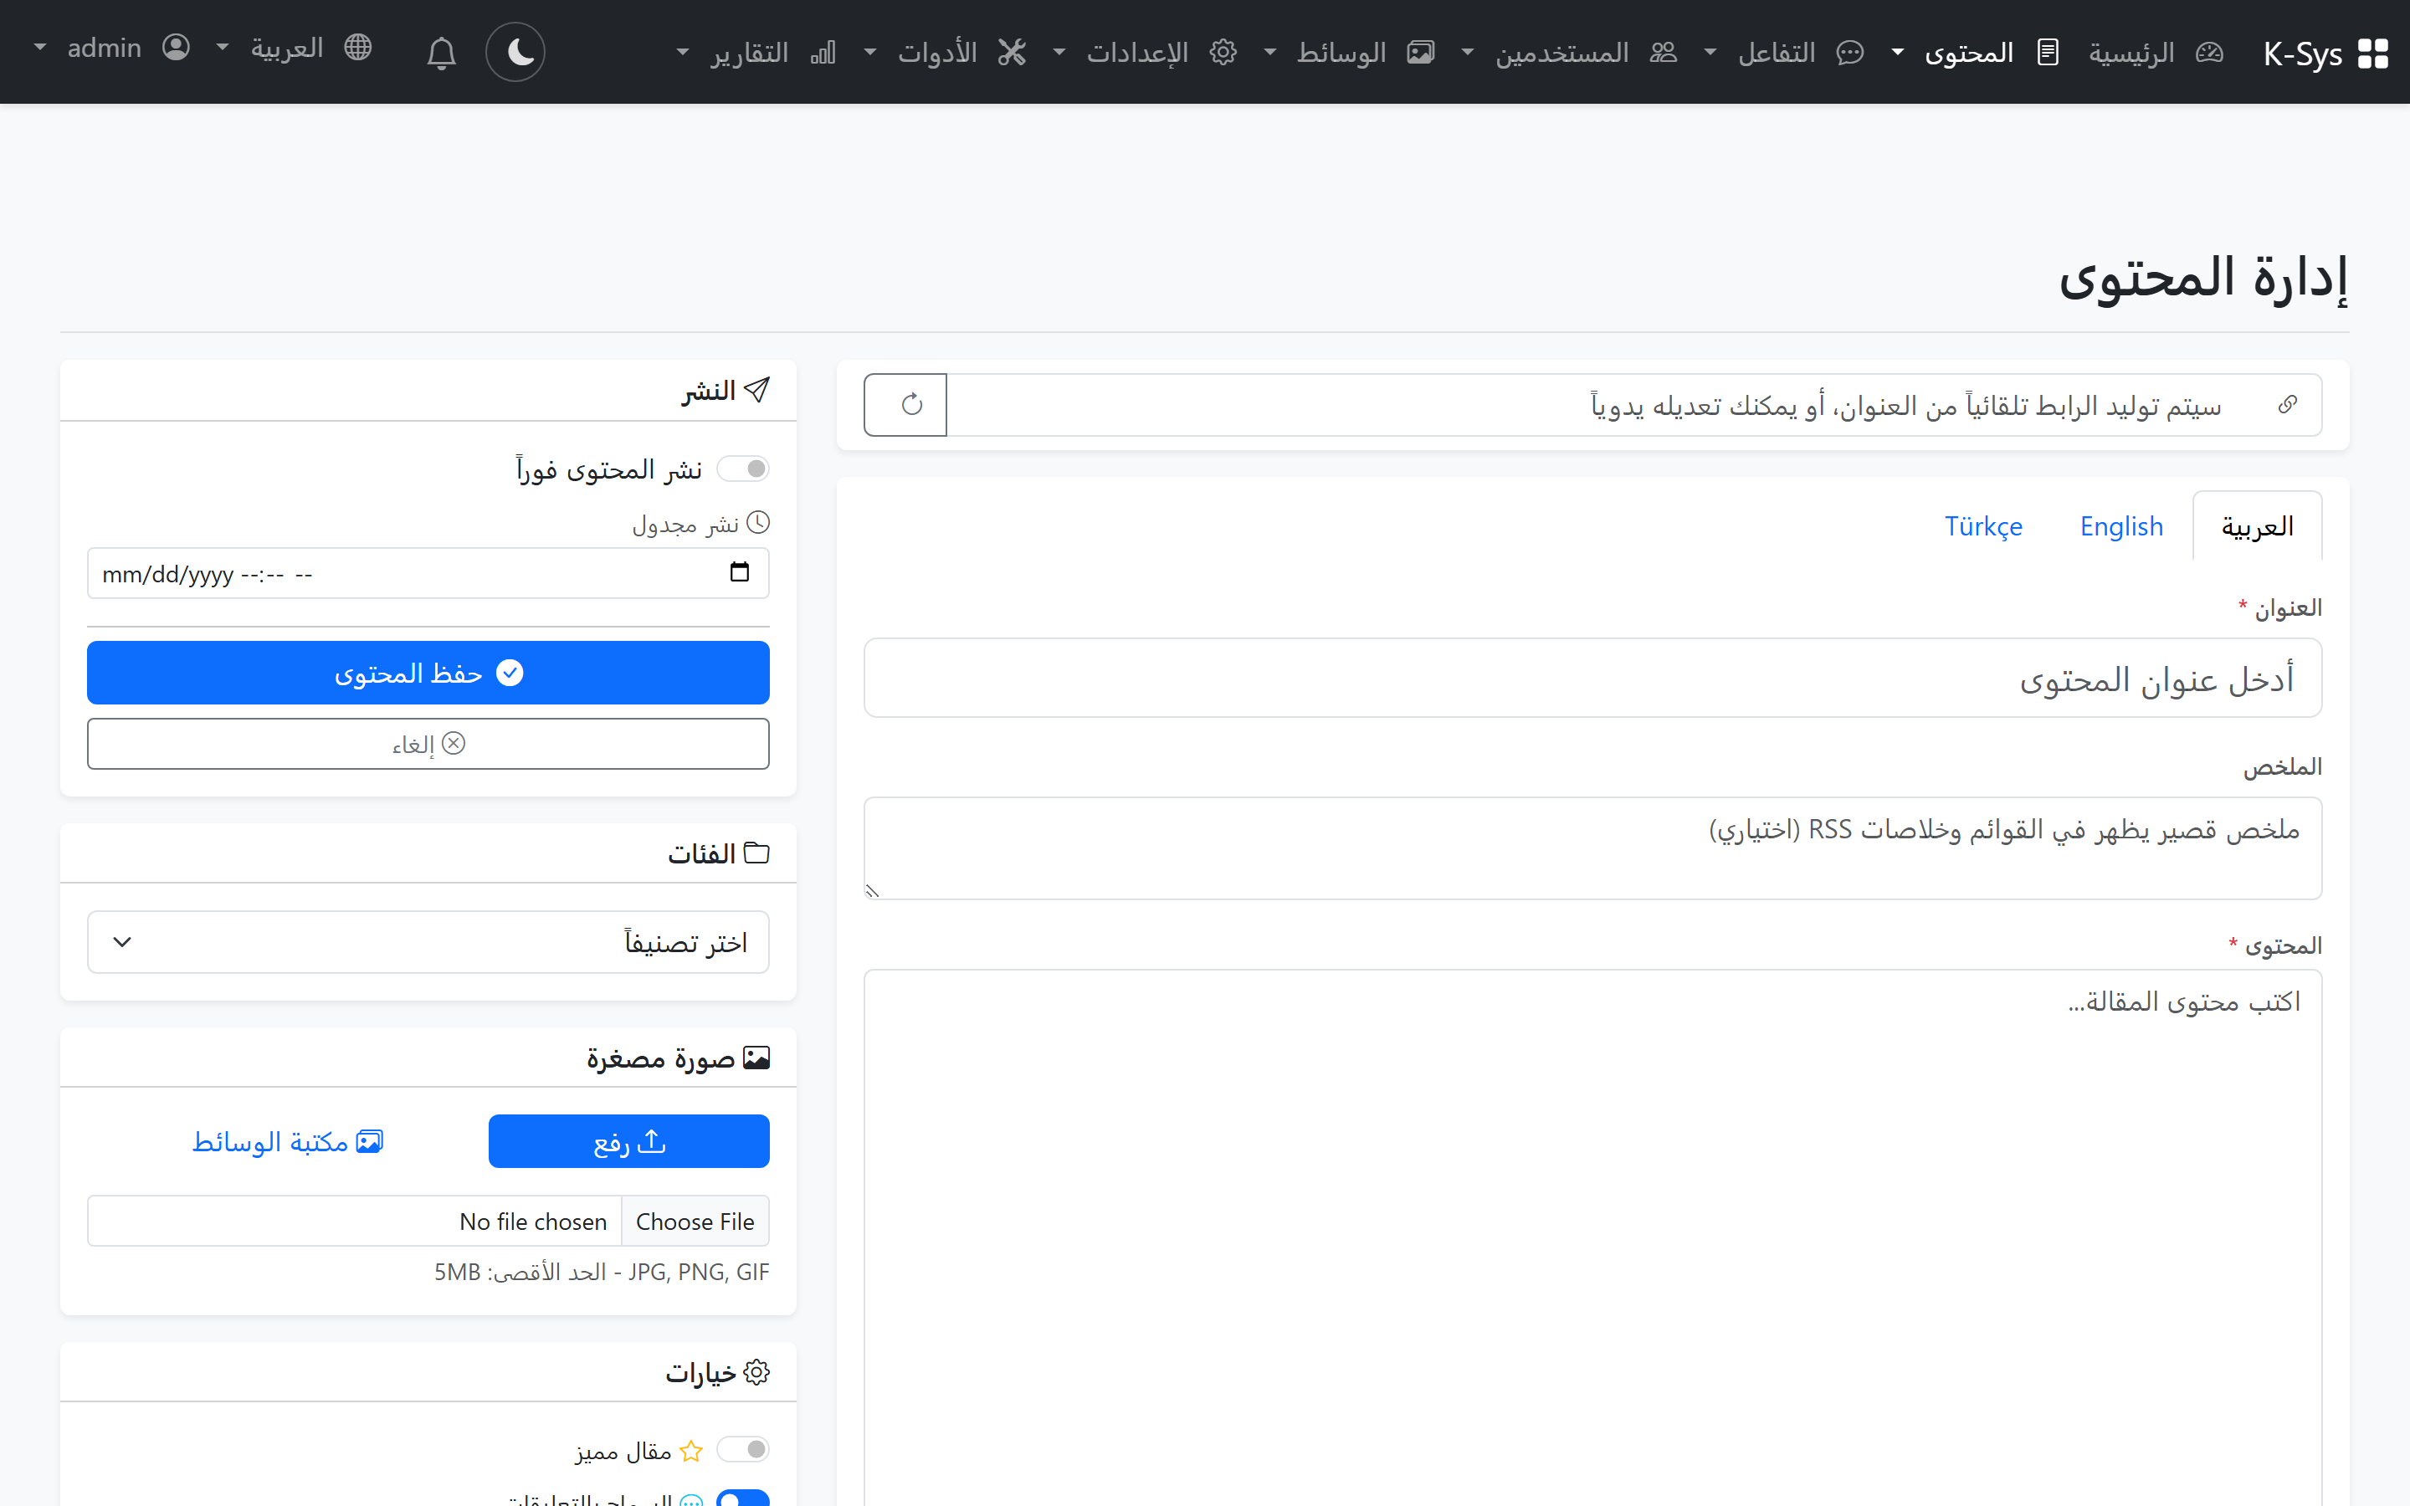The width and height of the screenshot is (2410, 1506).
Task: Click the K-Sys grid logo icon
Action: [x=2373, y=53]
